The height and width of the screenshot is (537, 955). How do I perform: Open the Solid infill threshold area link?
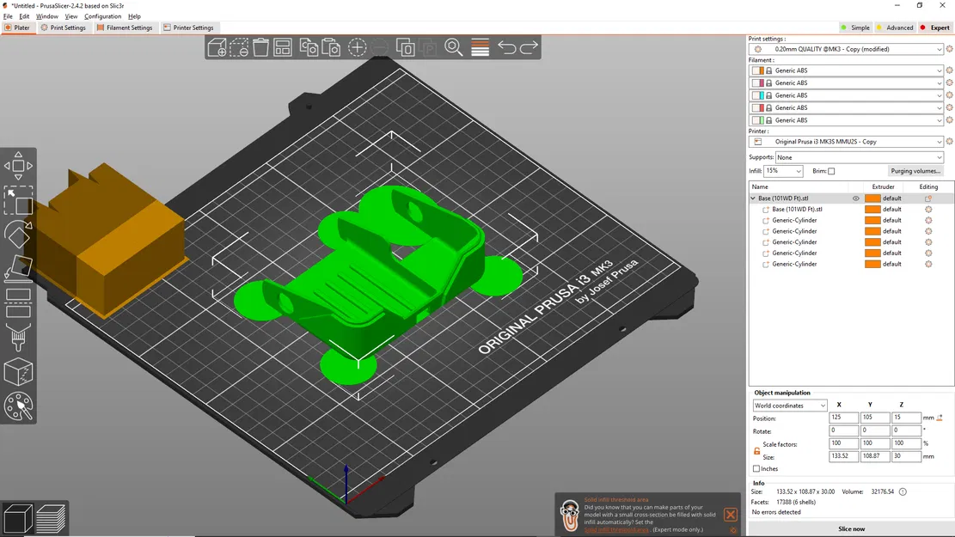click(616, 529)
